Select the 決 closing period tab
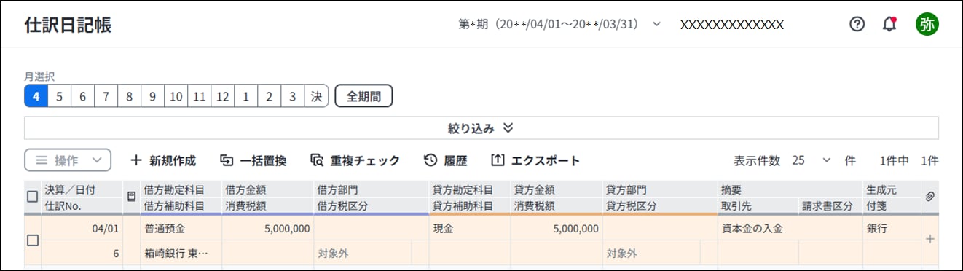The image size is (963, 271). pyautogui.click(x=316, y=96)
